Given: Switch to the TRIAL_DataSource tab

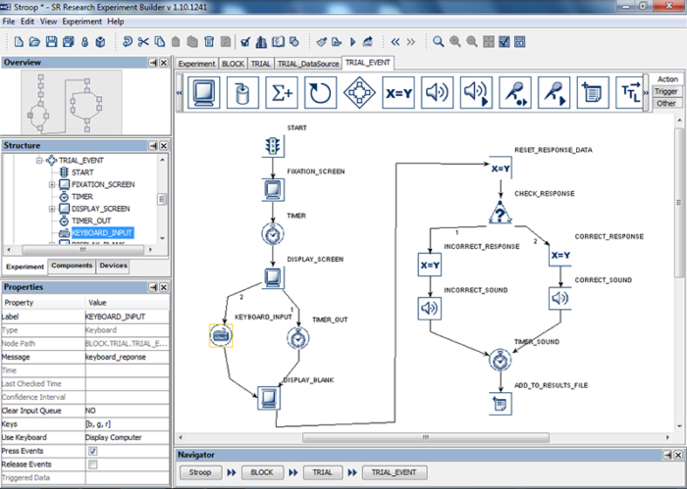Looking at the screenshot, I should 308,63.
